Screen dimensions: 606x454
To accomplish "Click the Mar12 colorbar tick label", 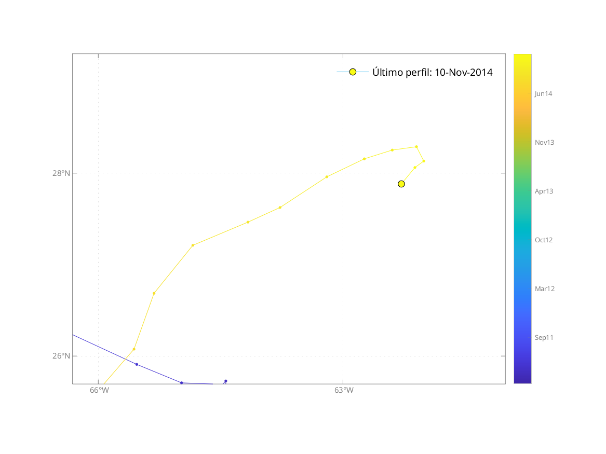I will (x=544, y=288).
